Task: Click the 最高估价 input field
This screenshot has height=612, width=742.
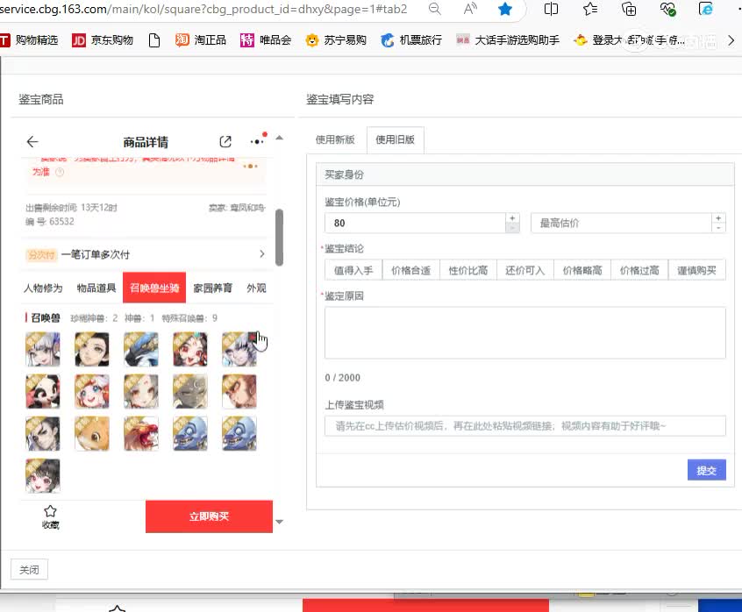Action: point(621,223)
